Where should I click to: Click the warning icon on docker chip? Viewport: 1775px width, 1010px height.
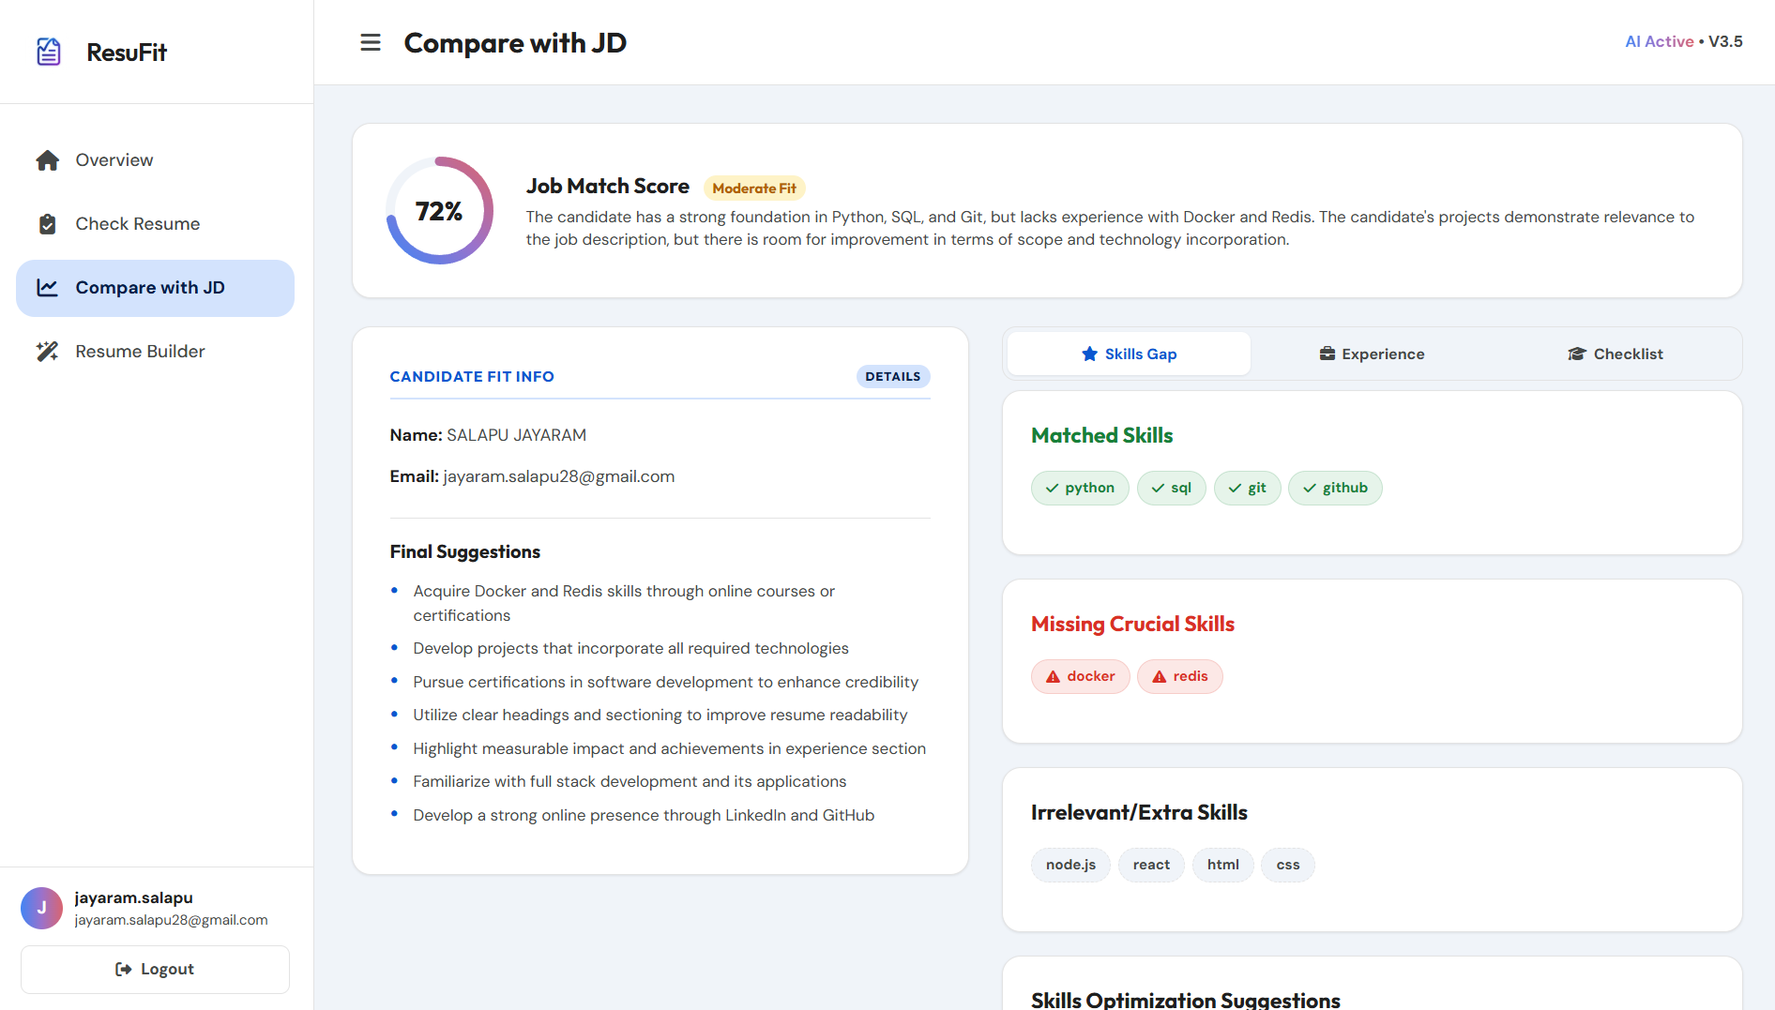pyautogui.click(x=1054, y=676)
